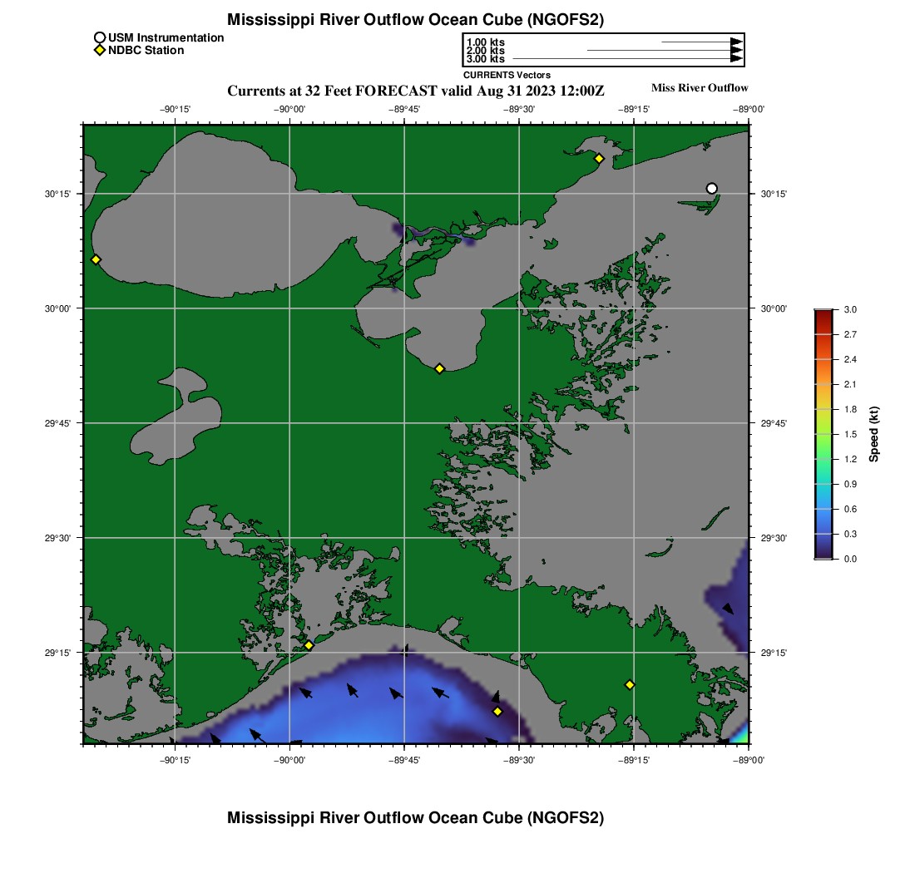Click the northernmost NDBC station diamond on map

click(x=598, y=158)
